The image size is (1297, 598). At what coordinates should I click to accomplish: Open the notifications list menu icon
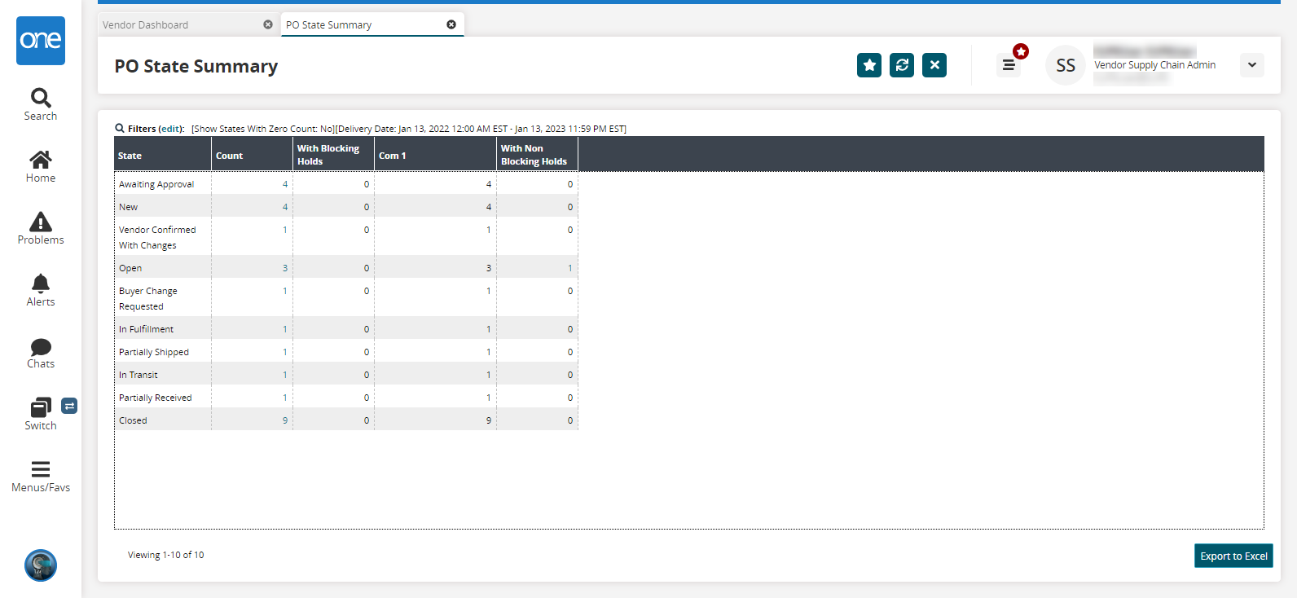[x=1009, y=65]
